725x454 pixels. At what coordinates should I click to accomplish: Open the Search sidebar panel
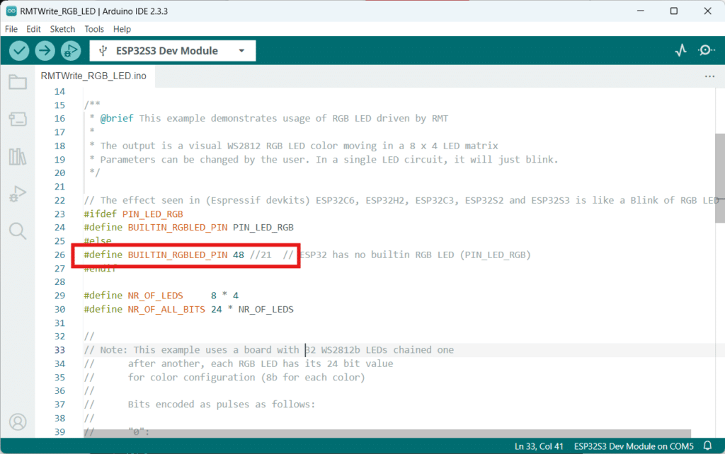pos(18,231)
